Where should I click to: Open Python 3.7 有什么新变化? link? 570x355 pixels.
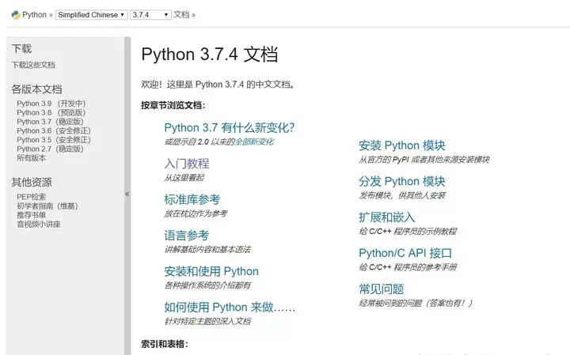click(x=229, y=127)
